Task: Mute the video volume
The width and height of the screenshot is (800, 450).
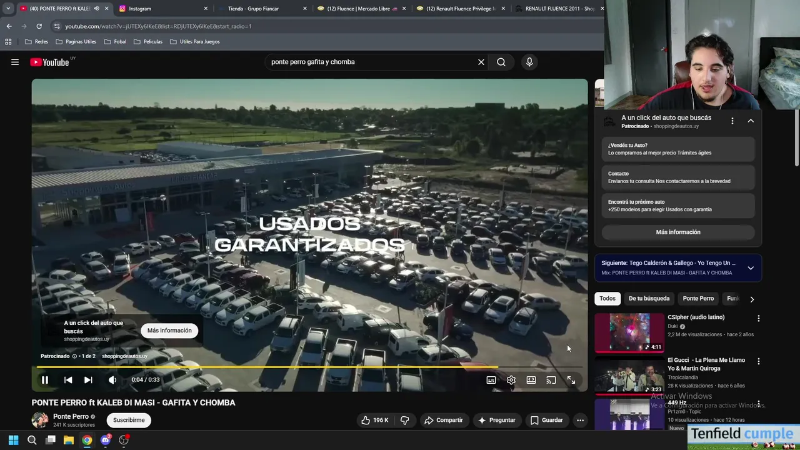Action: 112,380
